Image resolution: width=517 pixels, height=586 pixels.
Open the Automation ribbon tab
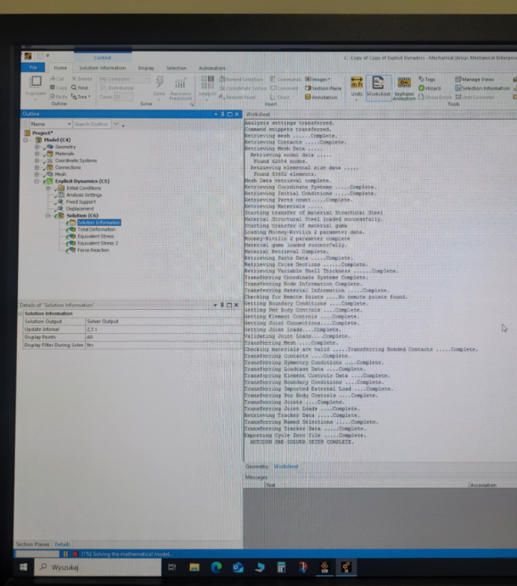coord(211,68)
